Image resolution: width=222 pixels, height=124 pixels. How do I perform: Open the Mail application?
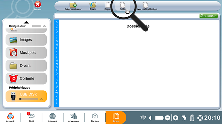click(31, 118)
